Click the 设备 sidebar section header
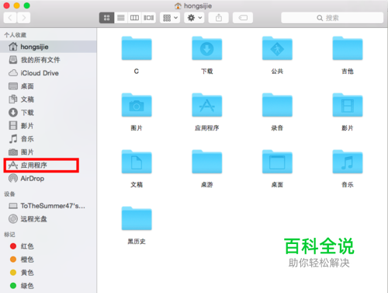 tap(9, 194)
